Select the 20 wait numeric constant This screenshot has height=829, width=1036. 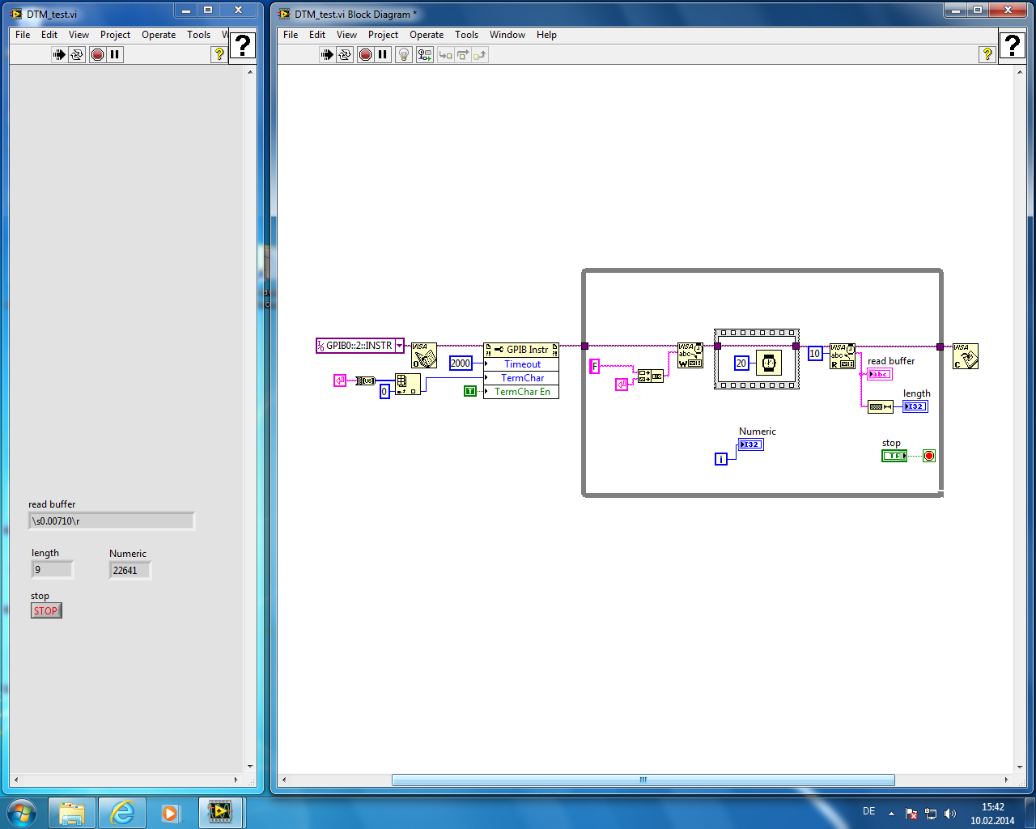(x=741, y=363)
